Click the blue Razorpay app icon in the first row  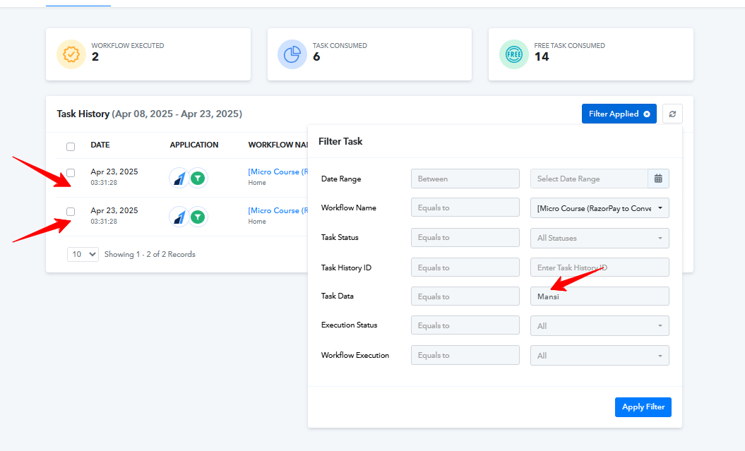pos(179,178)
